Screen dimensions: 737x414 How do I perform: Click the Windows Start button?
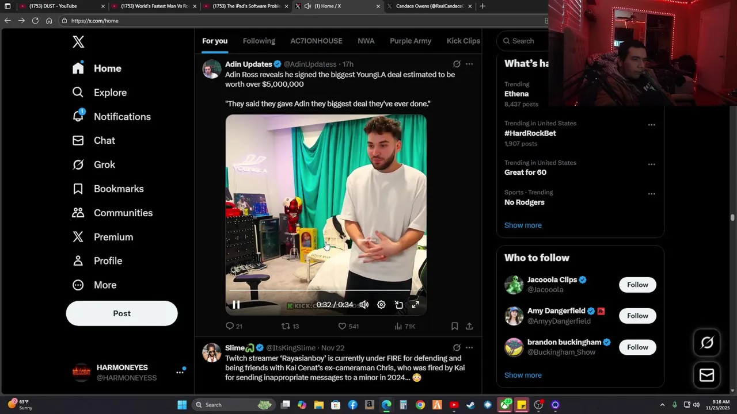(x=182, y=405)
